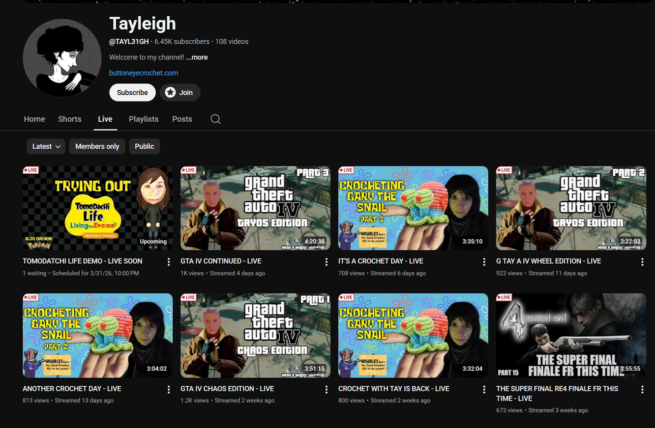Open options menu for CROCHET WITH TAY IS BACK
Viewport: 655px width, 428px height.
coord(484,389)
